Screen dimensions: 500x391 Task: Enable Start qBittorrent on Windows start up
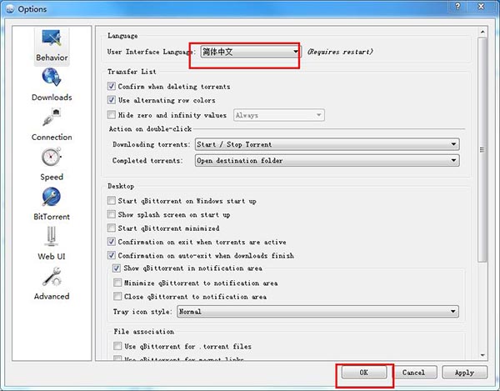tap(112, 201)
